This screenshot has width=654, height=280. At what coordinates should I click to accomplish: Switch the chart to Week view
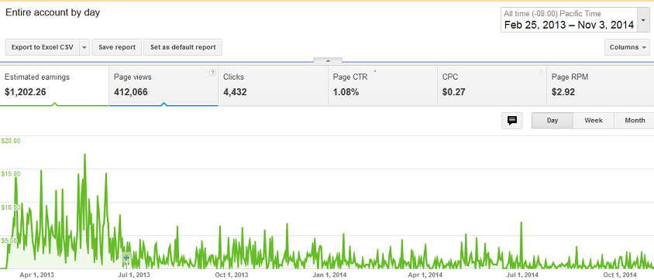[594, 121]
